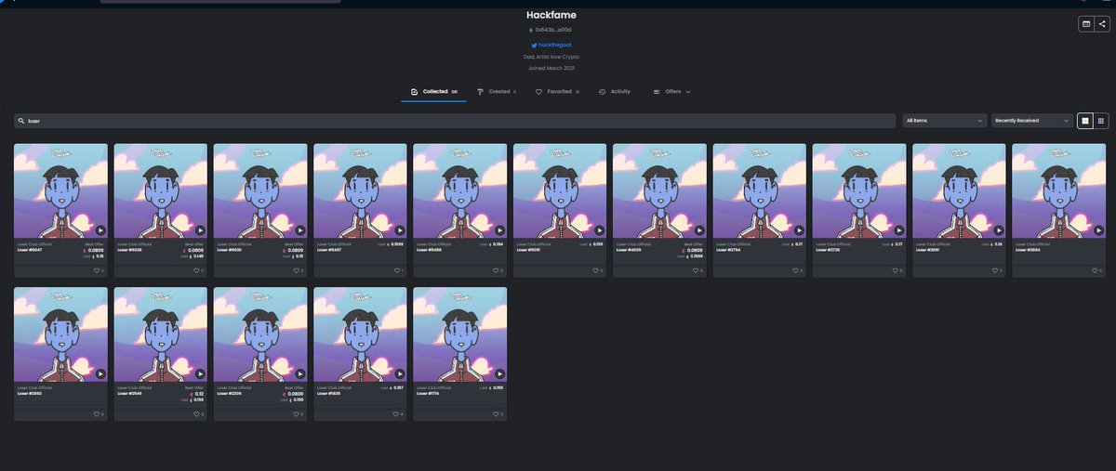Click the search magnifier icon
The image size is (1116, 471).
[x=20, y=121]
